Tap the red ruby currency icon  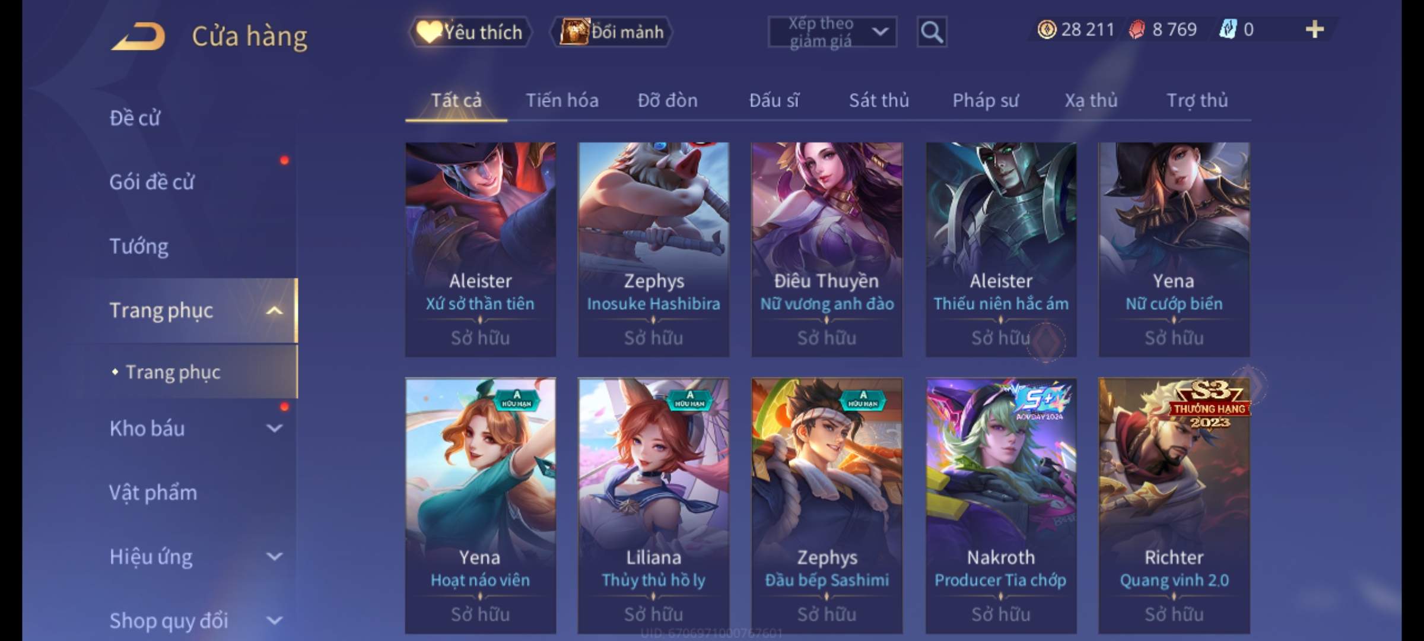1137,29
